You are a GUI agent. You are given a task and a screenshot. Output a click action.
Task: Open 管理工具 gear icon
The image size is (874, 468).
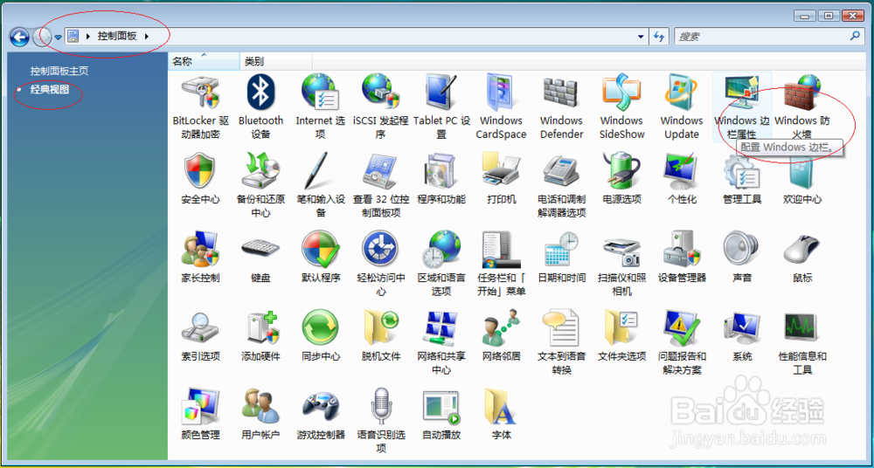pos(742,171)
